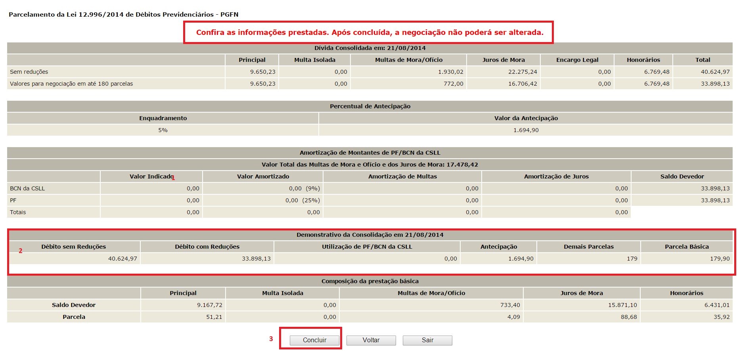Image resolution: width=737 pixels, height=351 pixels.
Task: Click the Multas de Mora/Ofício value 733,40
Action: point(510,305)
